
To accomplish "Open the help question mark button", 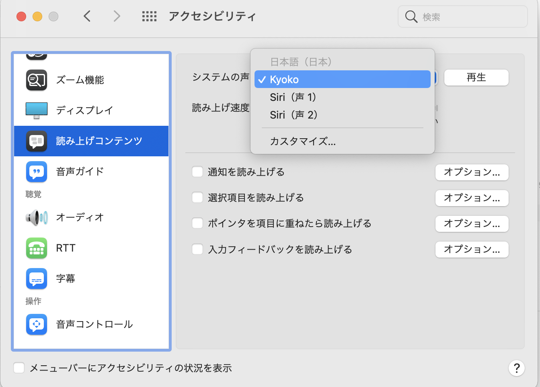I will point(517,368).
